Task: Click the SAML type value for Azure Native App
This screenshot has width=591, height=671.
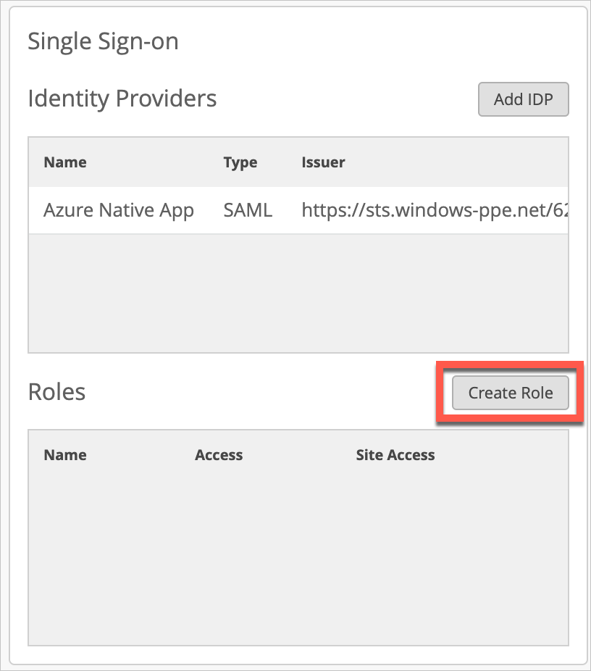Action: click(248, 210)
